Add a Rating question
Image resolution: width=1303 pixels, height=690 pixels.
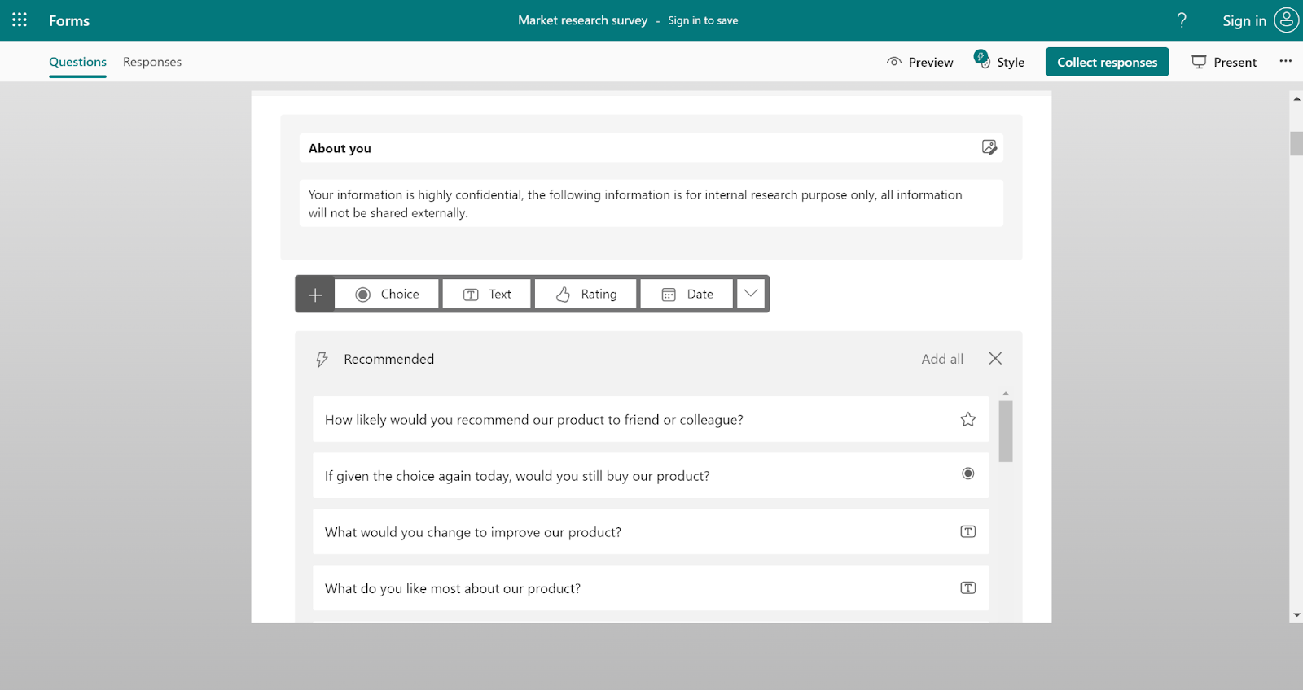(586, 295)
